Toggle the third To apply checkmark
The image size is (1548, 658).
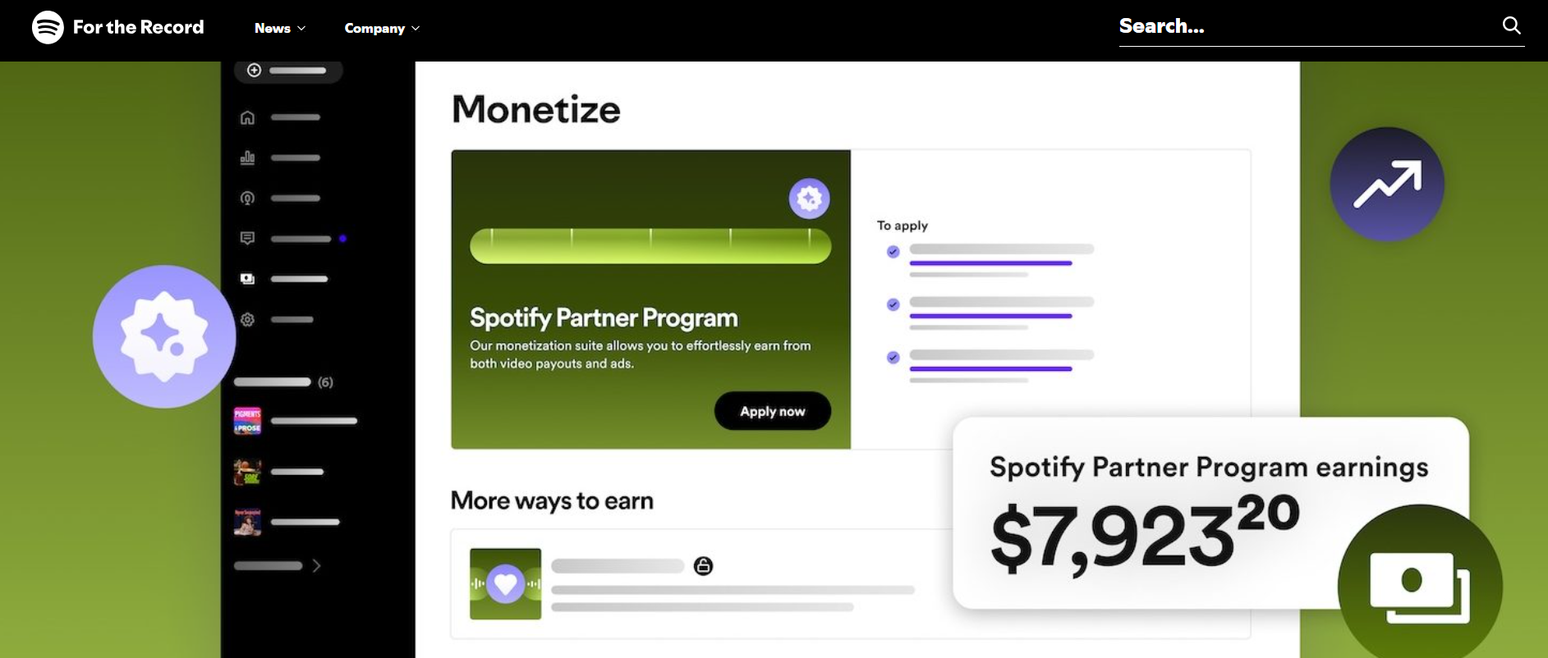[893, 357]
